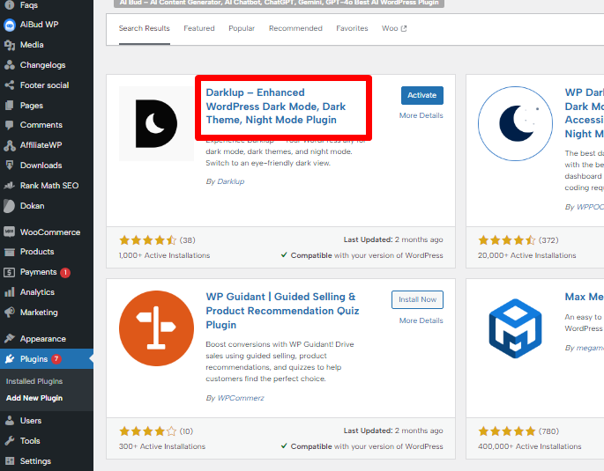
Task: Click the Max Mega Menu cube logo
Action: 516,328
